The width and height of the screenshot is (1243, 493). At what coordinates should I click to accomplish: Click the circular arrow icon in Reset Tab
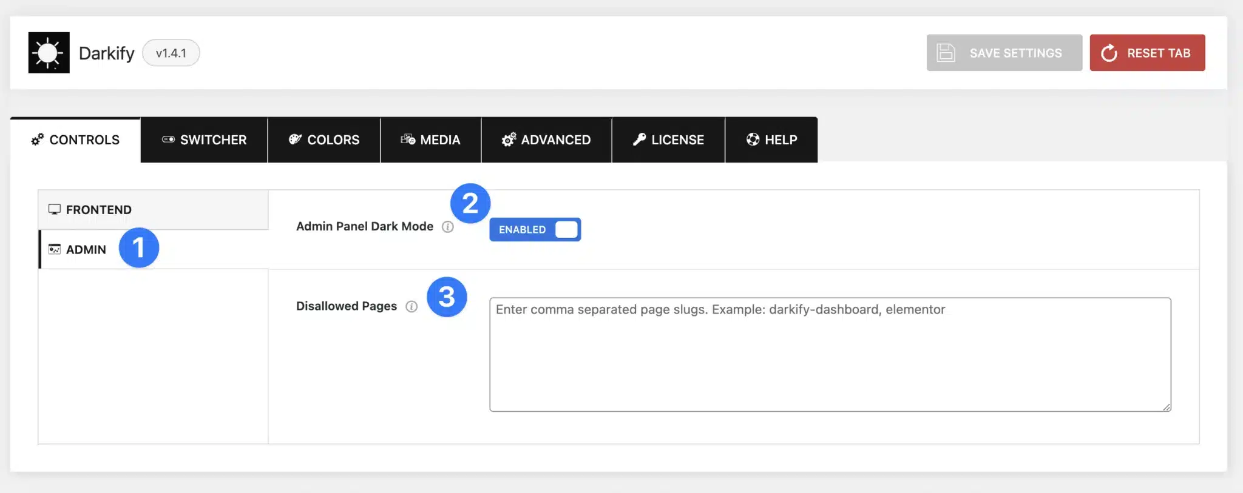(1109, 53)
